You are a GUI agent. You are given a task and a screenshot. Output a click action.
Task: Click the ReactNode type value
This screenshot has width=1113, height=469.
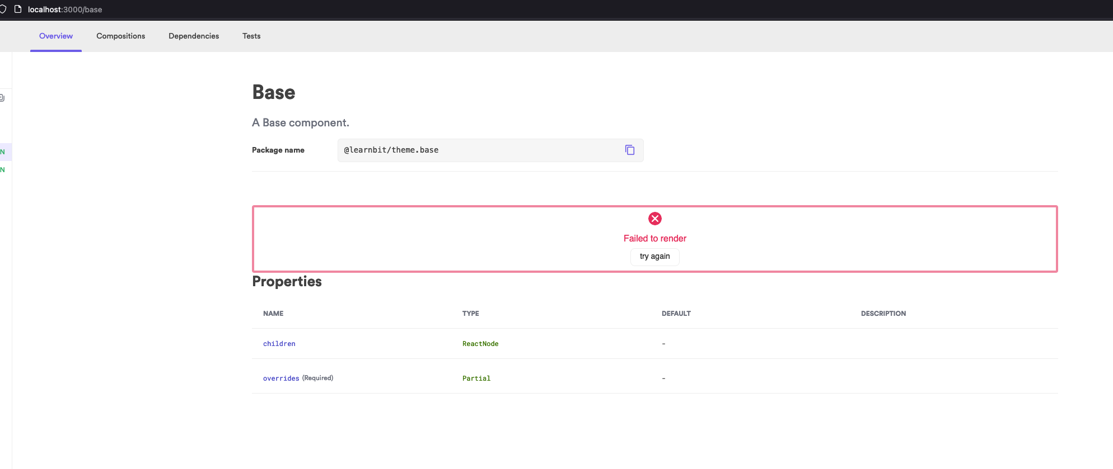tap(480, 344)
